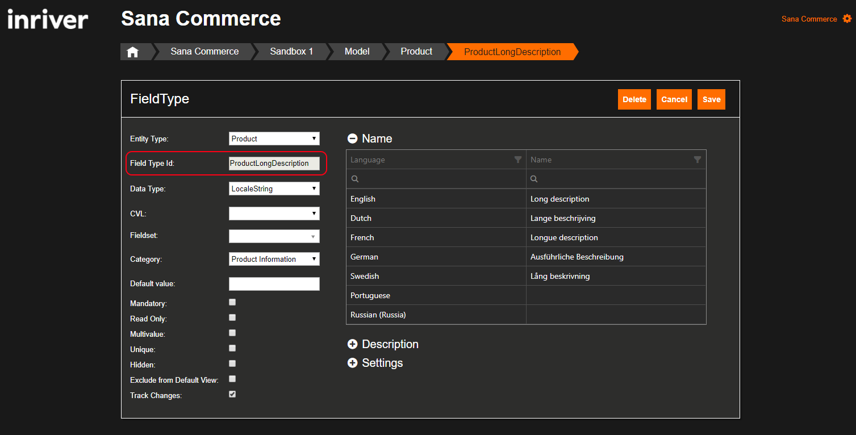
Task: Select the Russian (Russia) row
Action: pyautogui.click(x=526, y=315)
